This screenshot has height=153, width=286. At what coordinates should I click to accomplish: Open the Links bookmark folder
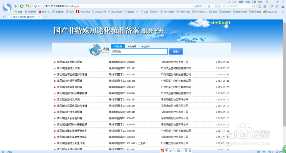coord(154,12)
